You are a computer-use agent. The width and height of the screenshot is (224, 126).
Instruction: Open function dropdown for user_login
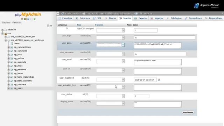coord(111,37)
